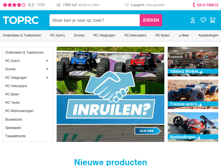This screenshot has height=166, width=221.
Task: Open the wishlist heart icon
Action: tap(203, 20)
